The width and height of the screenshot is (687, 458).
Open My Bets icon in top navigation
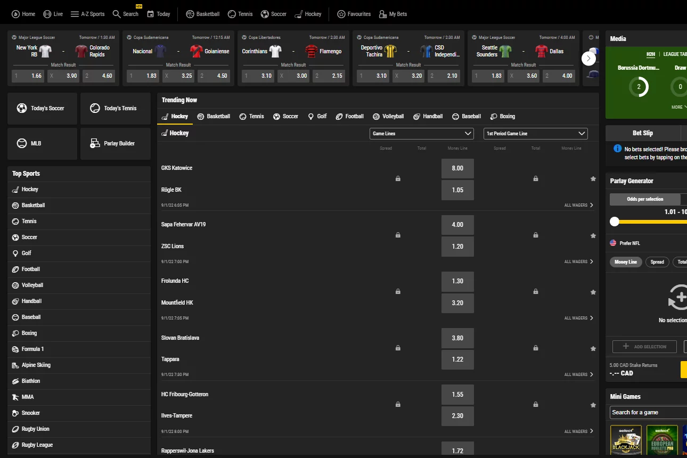[x=383, y=14]
